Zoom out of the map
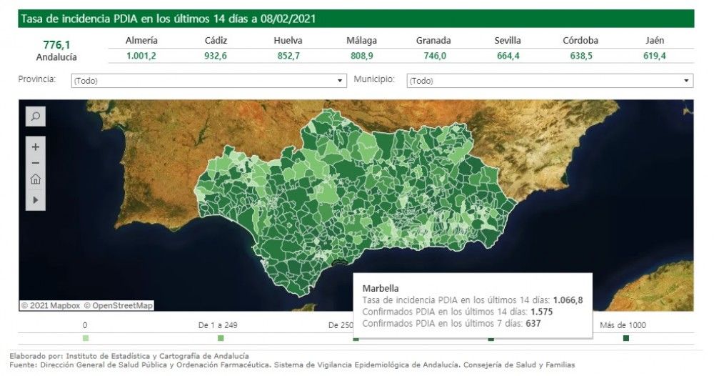 (35, 163)
